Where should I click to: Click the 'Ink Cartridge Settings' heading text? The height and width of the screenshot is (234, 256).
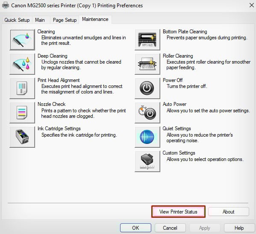click(x=59, y=129)
